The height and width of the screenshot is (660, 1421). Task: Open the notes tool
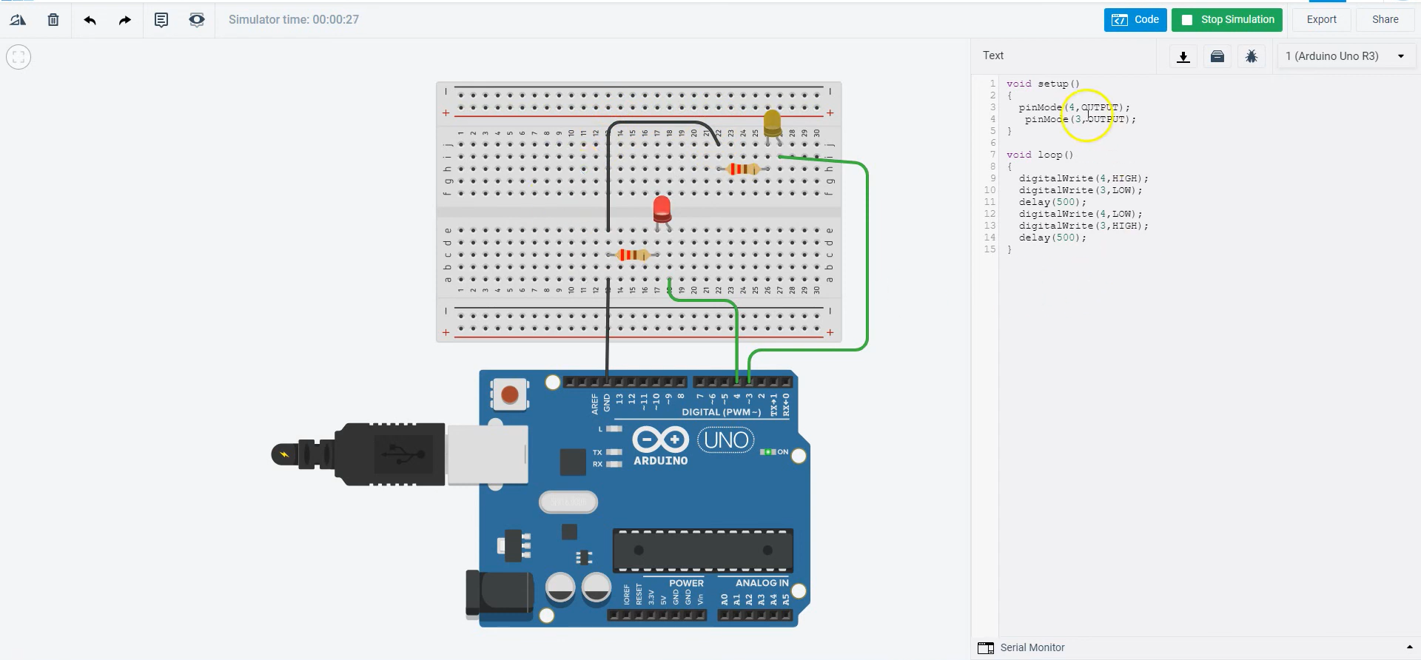pos(161,20)
